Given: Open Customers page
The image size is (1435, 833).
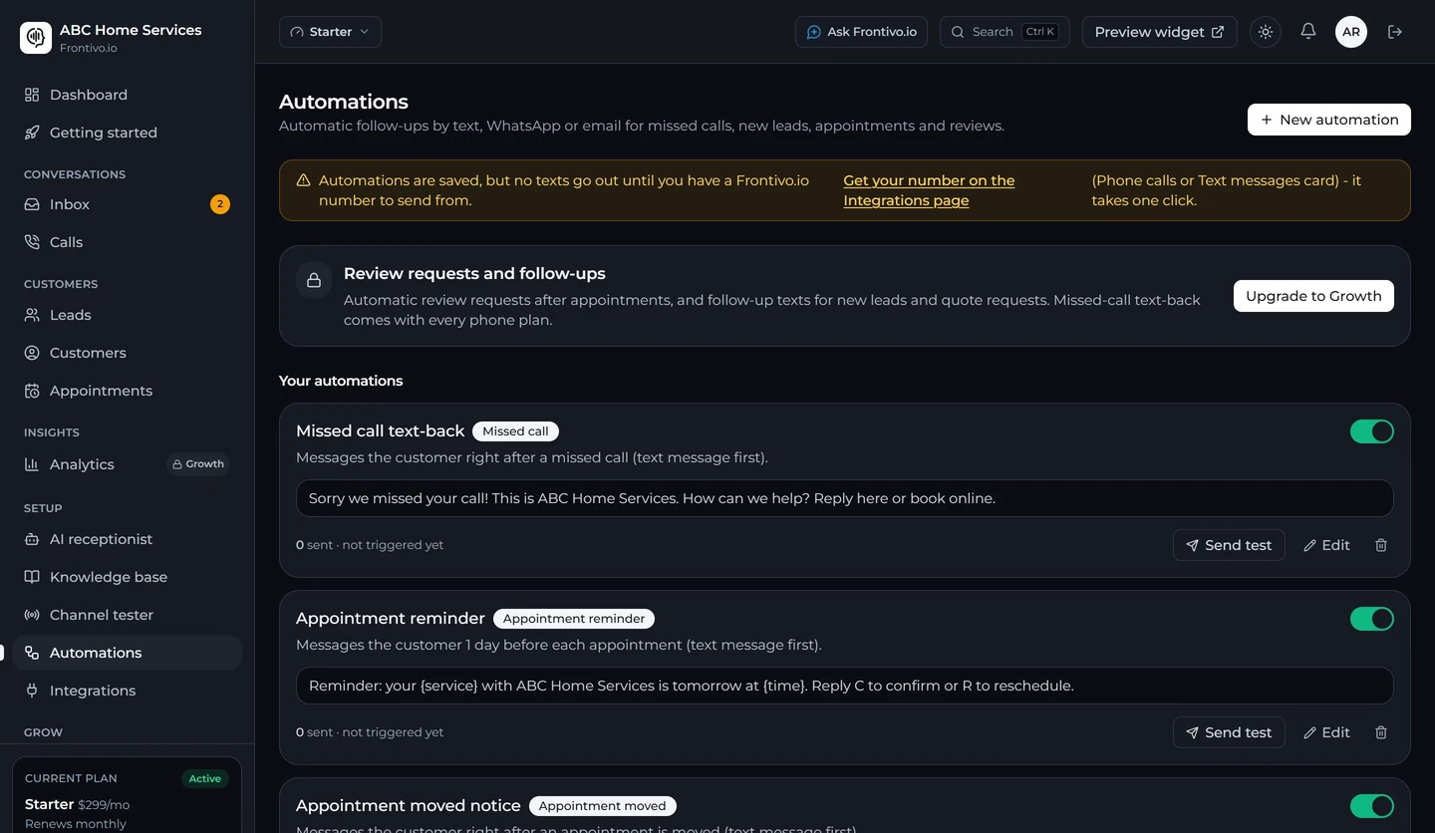Looking at the screenshot, I should (128, 353).
